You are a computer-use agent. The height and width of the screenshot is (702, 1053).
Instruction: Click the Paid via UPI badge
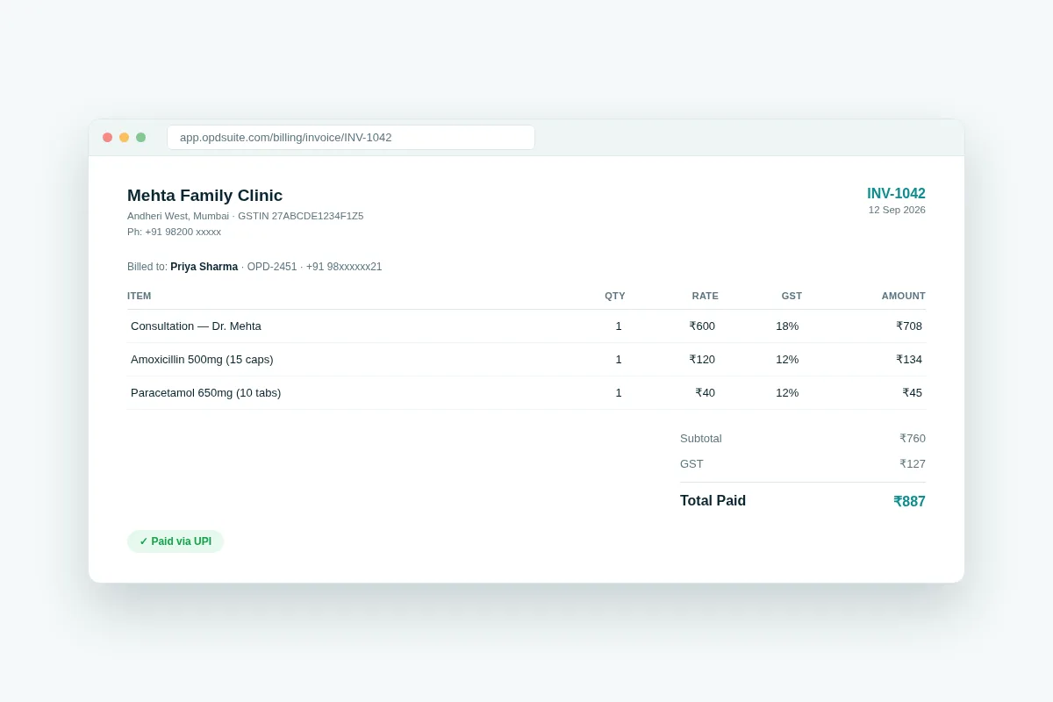[175, 541]
